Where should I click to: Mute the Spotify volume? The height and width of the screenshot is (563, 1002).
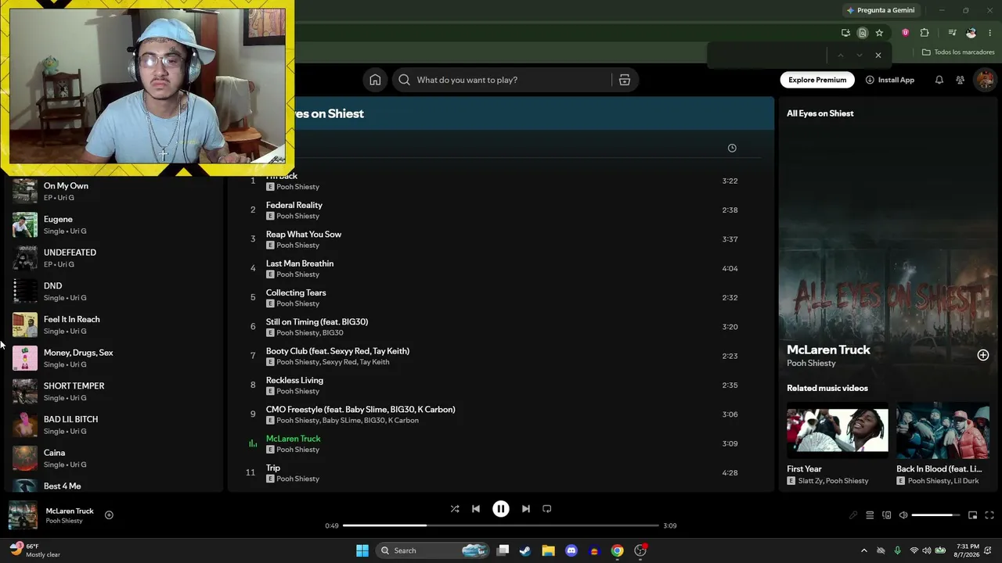pyautogui.click(x=903, y=515)
